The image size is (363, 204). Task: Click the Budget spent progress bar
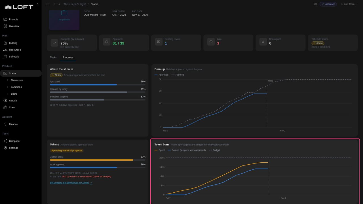click(x=98, y=160)
